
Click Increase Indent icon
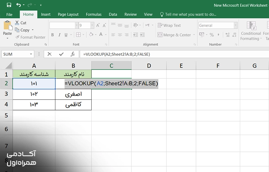142,35
